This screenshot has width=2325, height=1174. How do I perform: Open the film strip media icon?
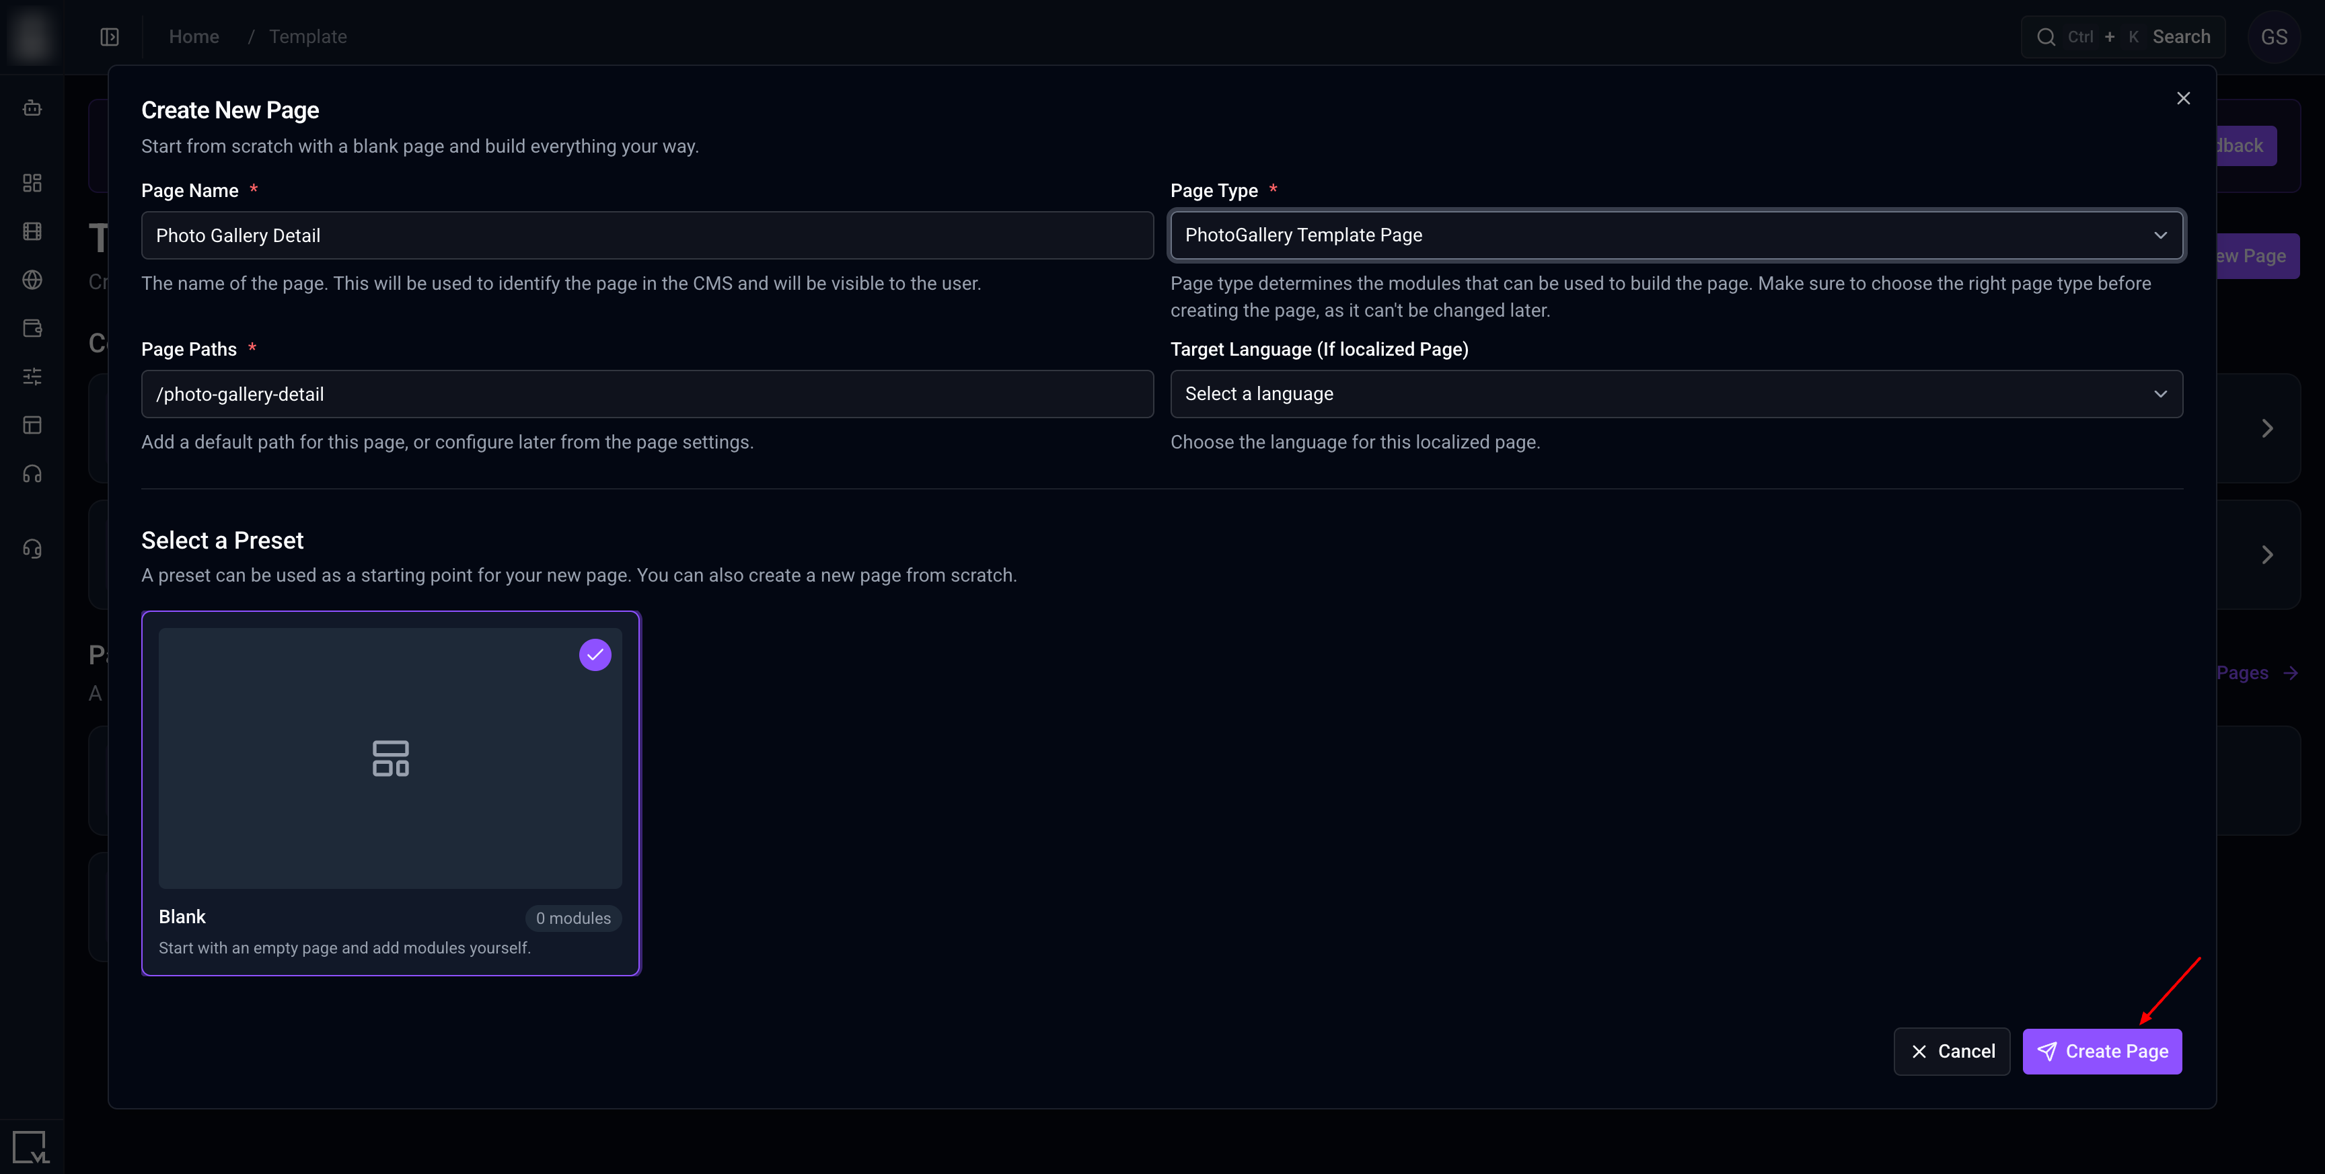[32, 232]
